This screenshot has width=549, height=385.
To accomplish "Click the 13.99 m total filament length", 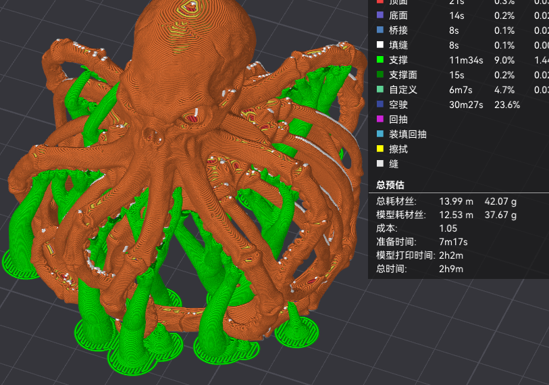I will (456, 201).
